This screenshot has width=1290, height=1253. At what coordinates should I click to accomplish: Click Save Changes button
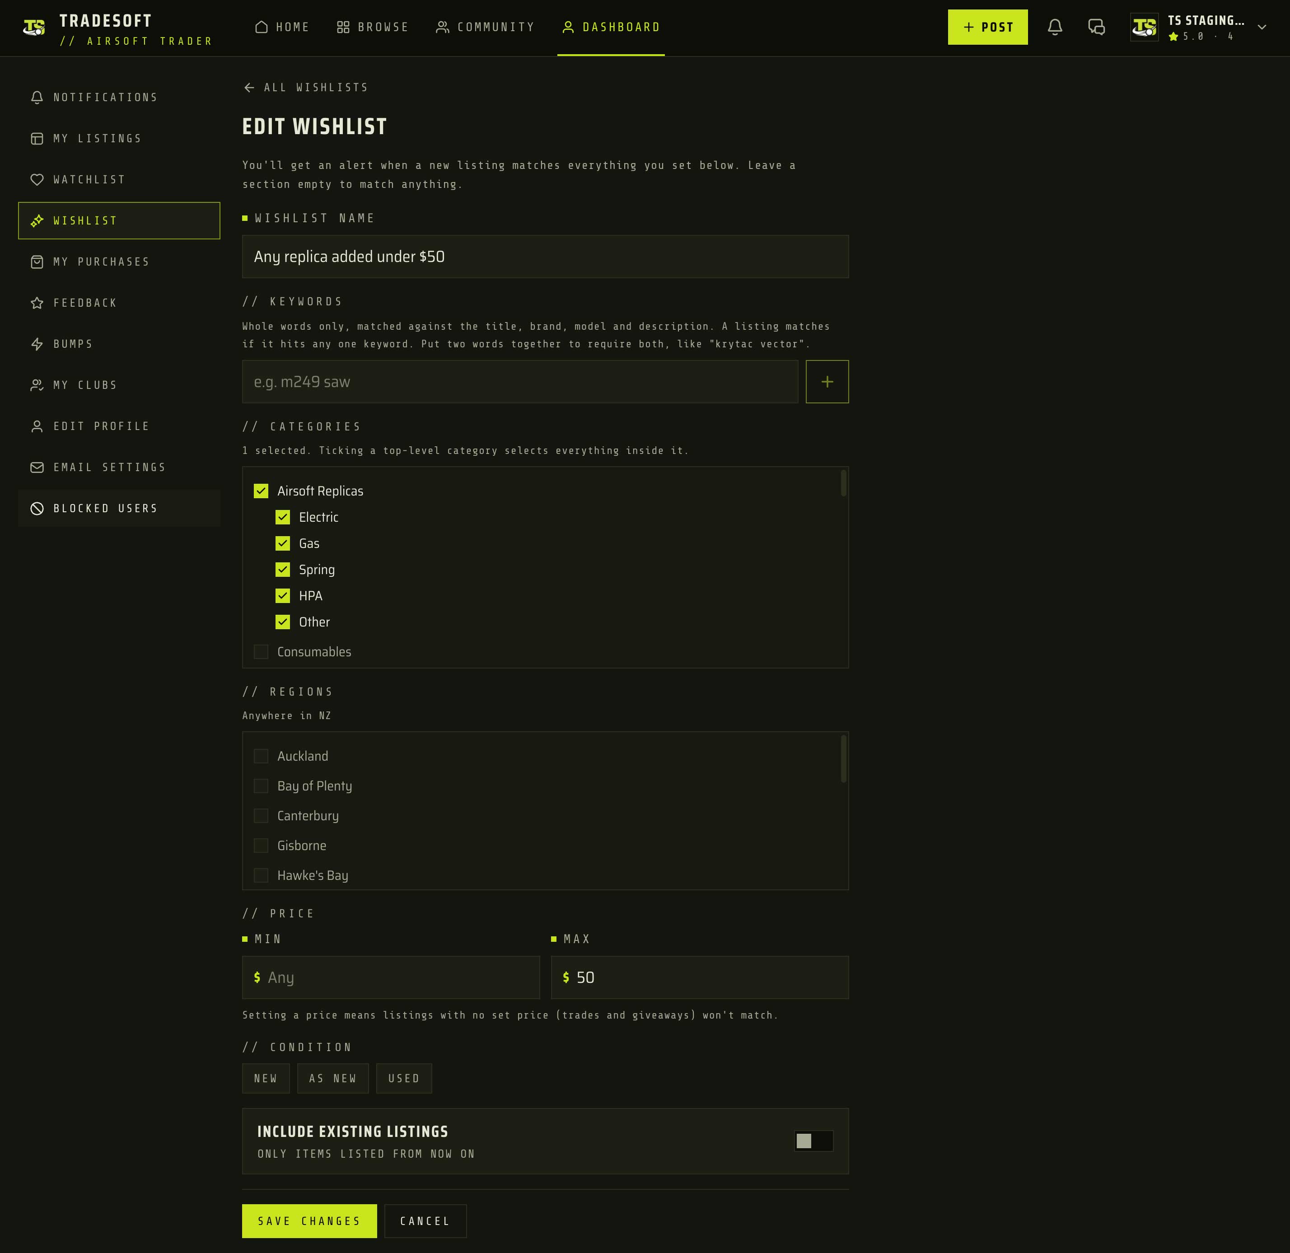click(309, 1221)
